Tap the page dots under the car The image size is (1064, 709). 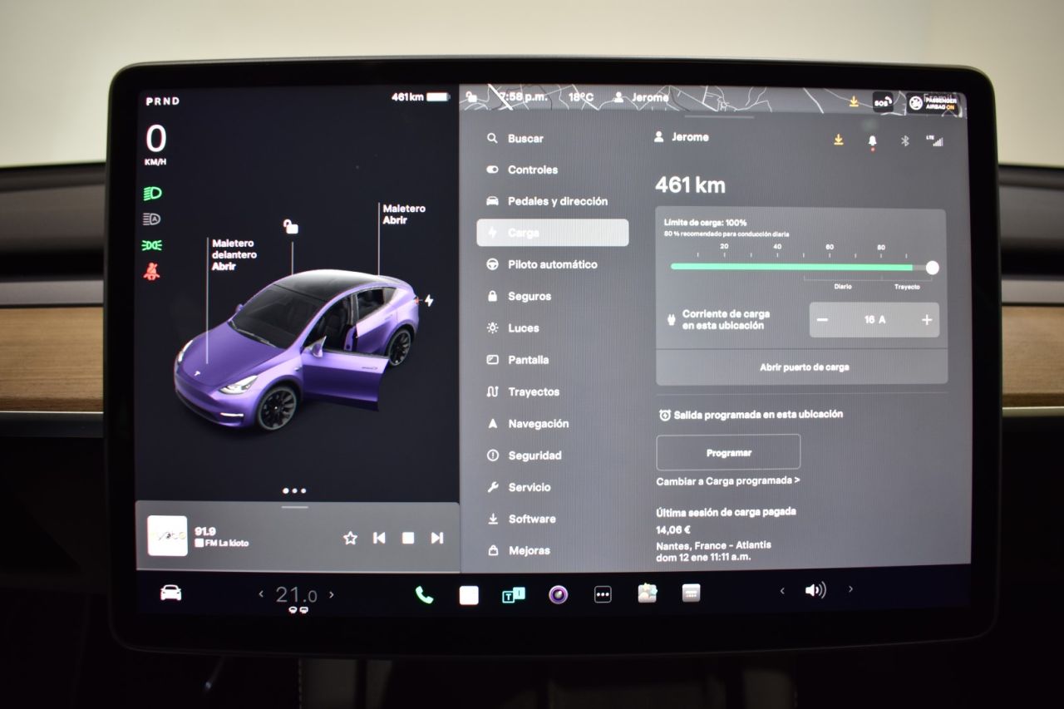(x=294, y=491)
